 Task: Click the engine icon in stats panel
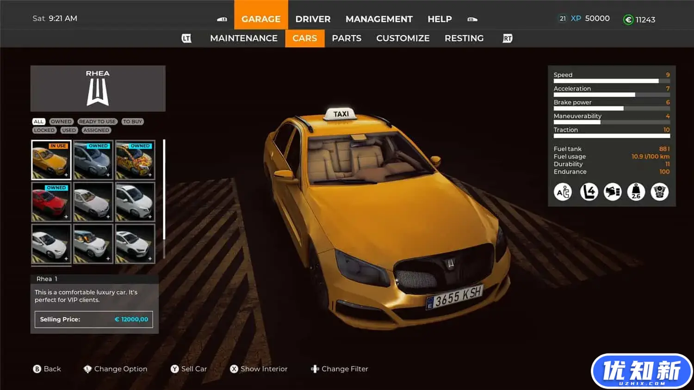click(x=660, y=192)
